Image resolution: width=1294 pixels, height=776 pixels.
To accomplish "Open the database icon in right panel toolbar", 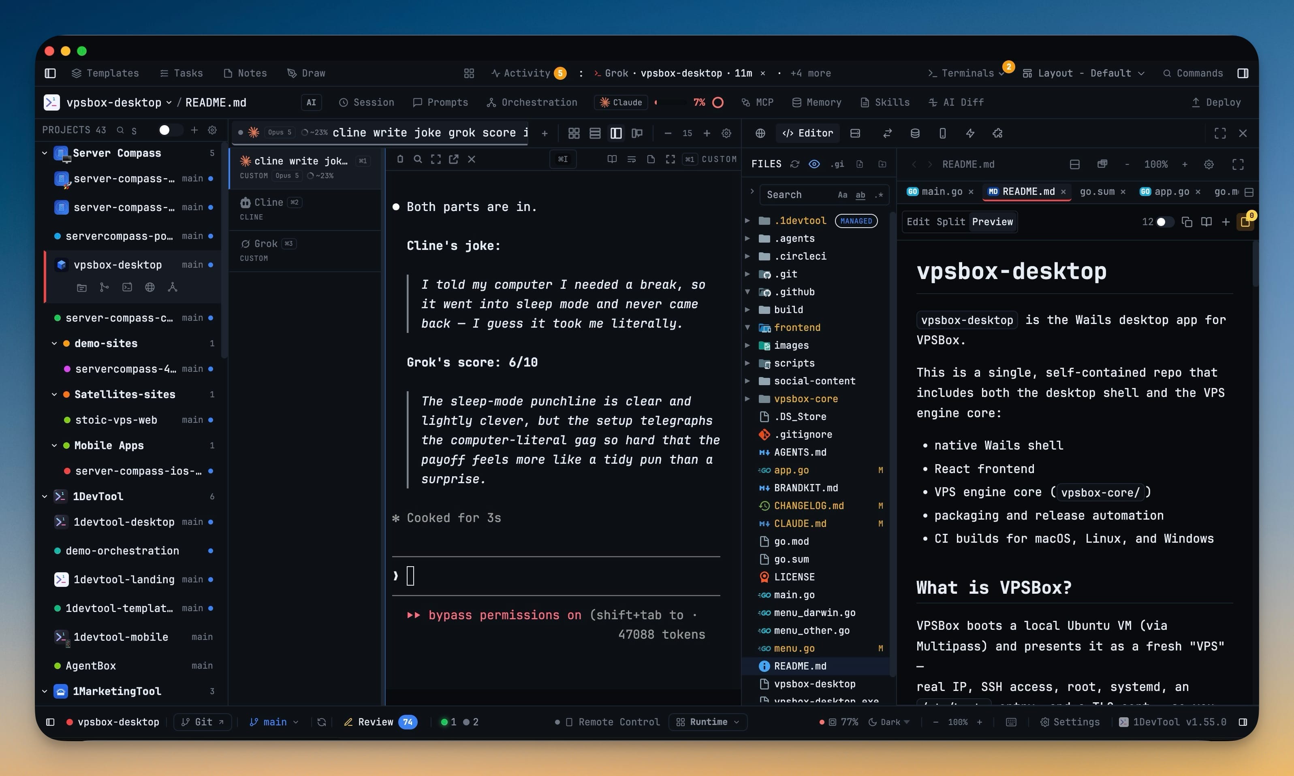I will (915, 133).
